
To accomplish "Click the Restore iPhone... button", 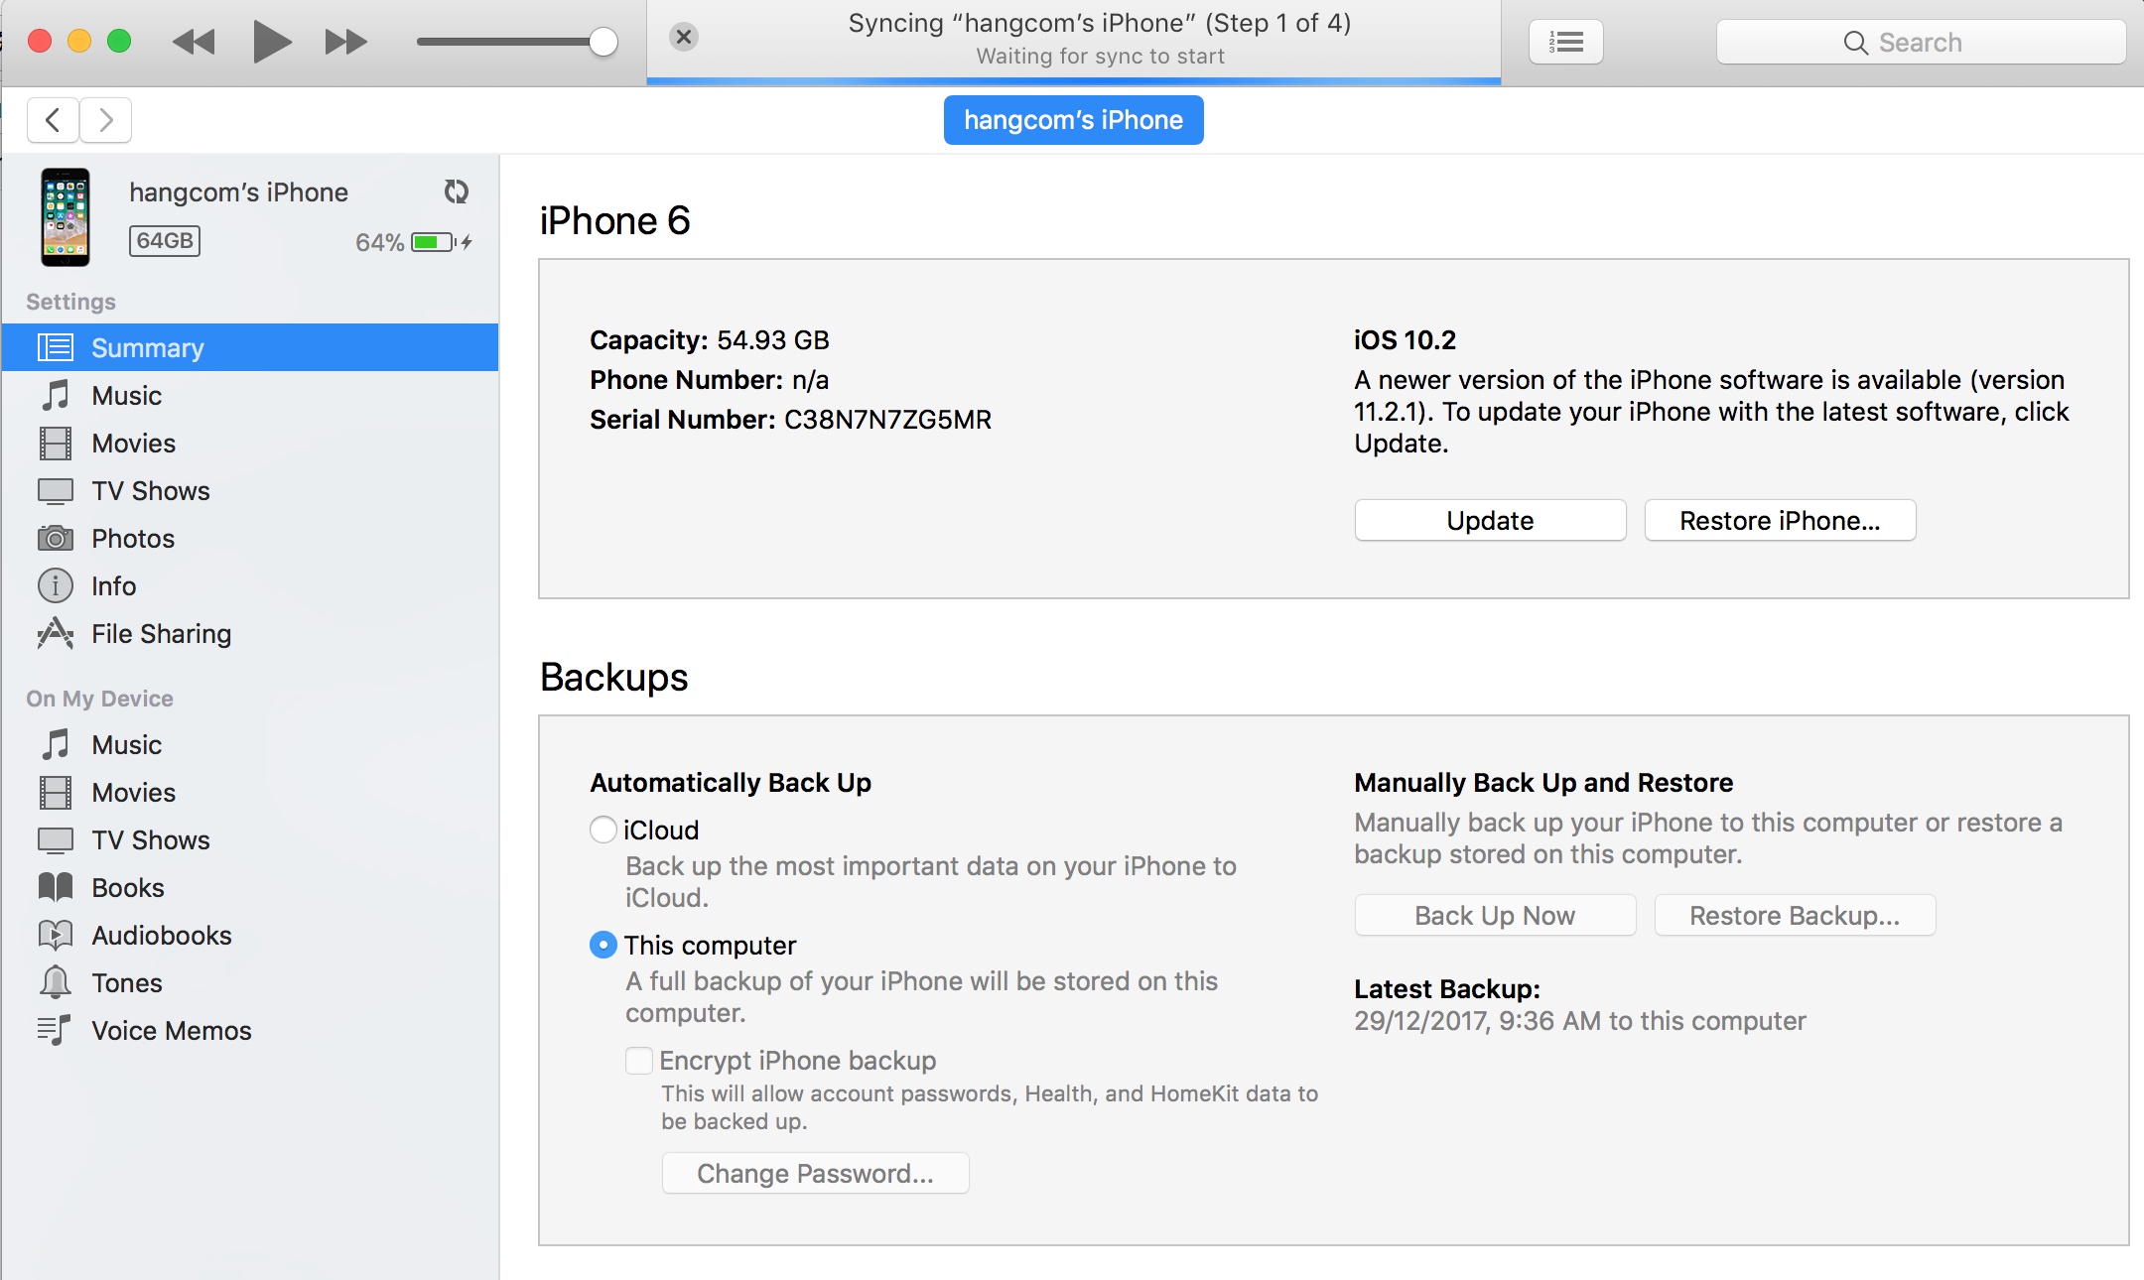I will click(1780, 521).
